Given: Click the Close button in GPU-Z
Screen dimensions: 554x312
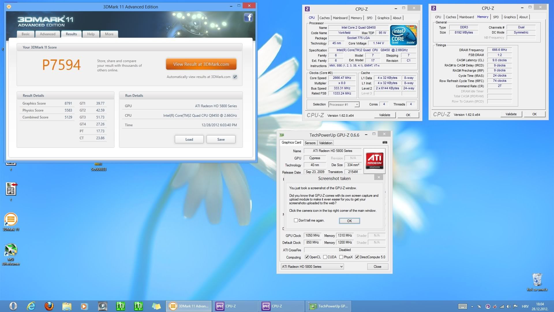Looking at the screenshot, I should (377, 267).
